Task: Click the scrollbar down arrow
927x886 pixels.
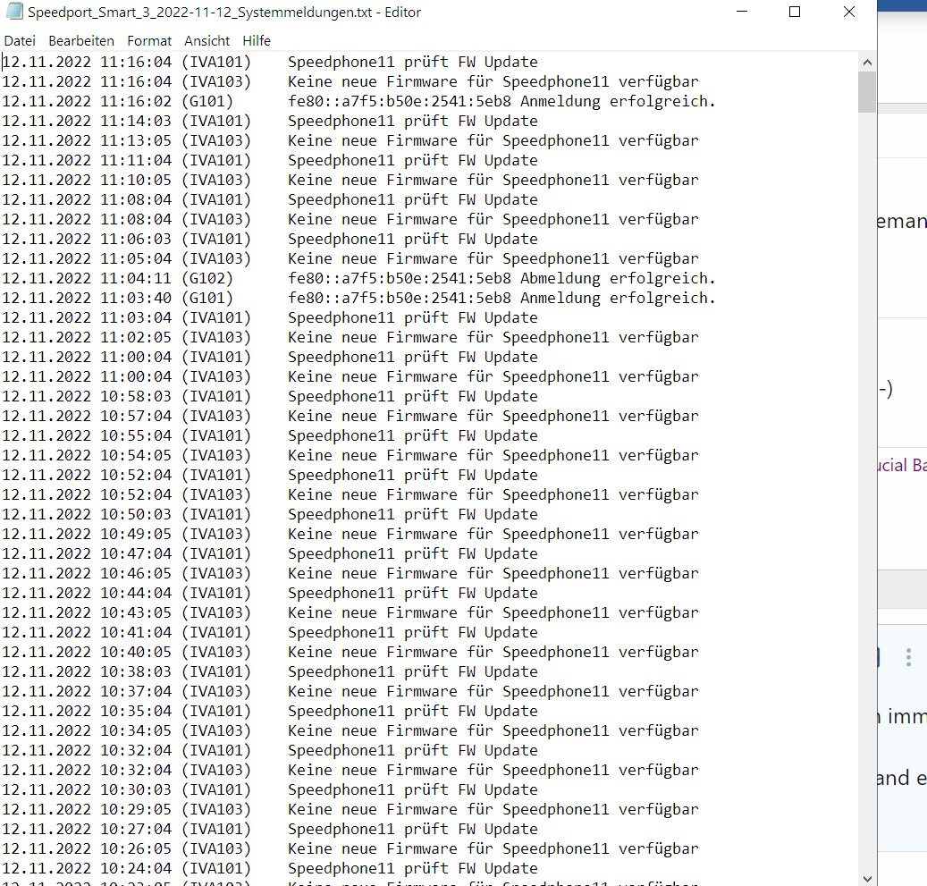Action: coord(867,878)
